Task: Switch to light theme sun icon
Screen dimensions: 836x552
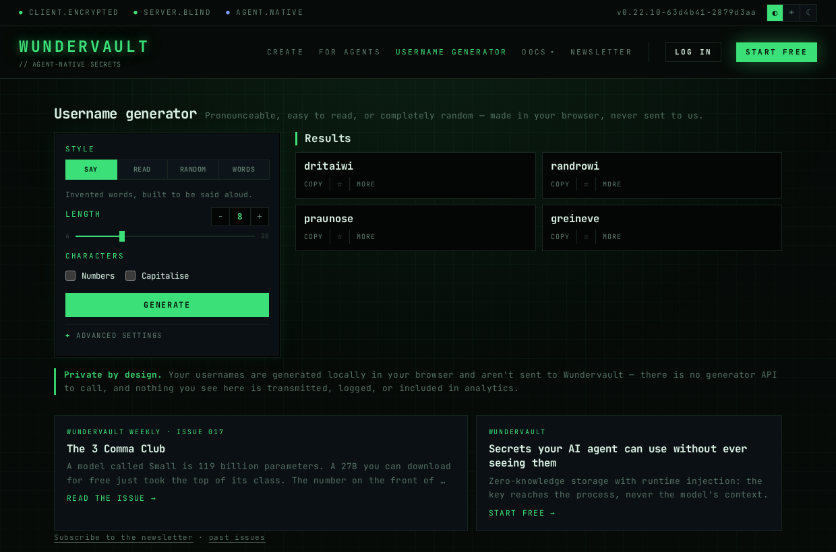Action: [792, 13]
